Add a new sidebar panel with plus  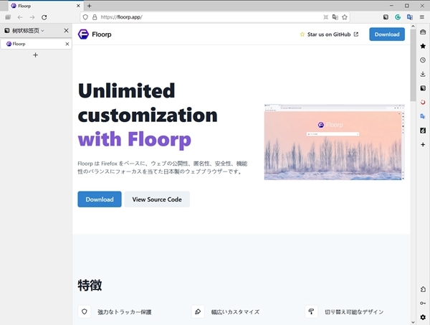tap(423, 144)
